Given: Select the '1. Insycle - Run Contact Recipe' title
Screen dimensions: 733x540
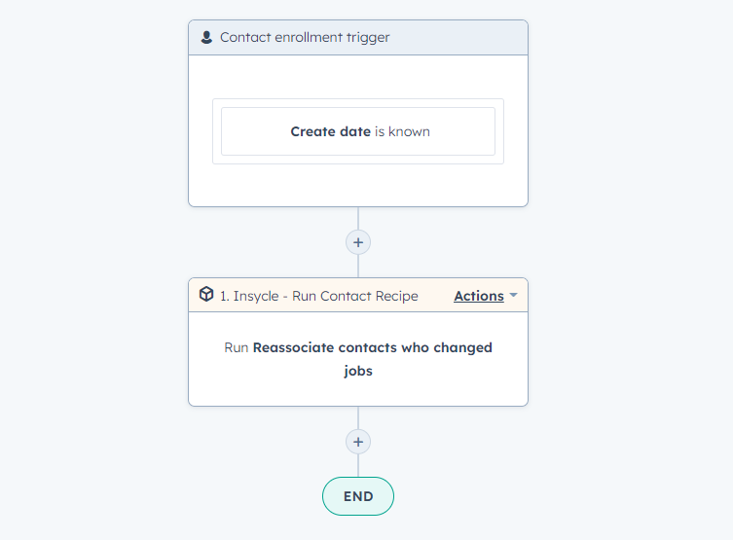Looking at the screenshot, I should tap(318, 296).
